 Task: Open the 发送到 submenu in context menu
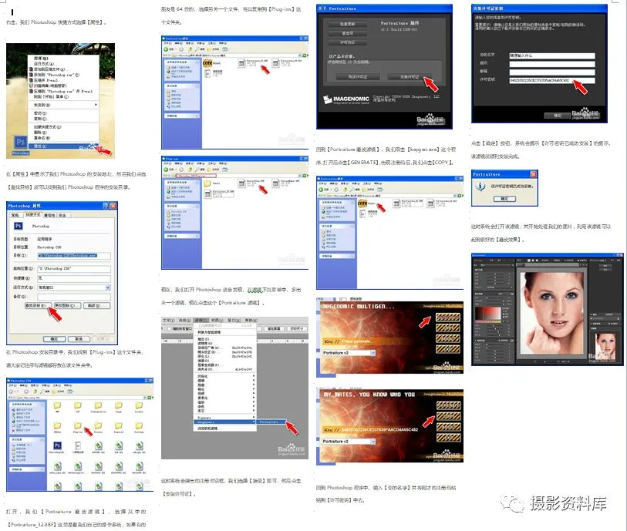pyautogui.click(x=63, y=105)
